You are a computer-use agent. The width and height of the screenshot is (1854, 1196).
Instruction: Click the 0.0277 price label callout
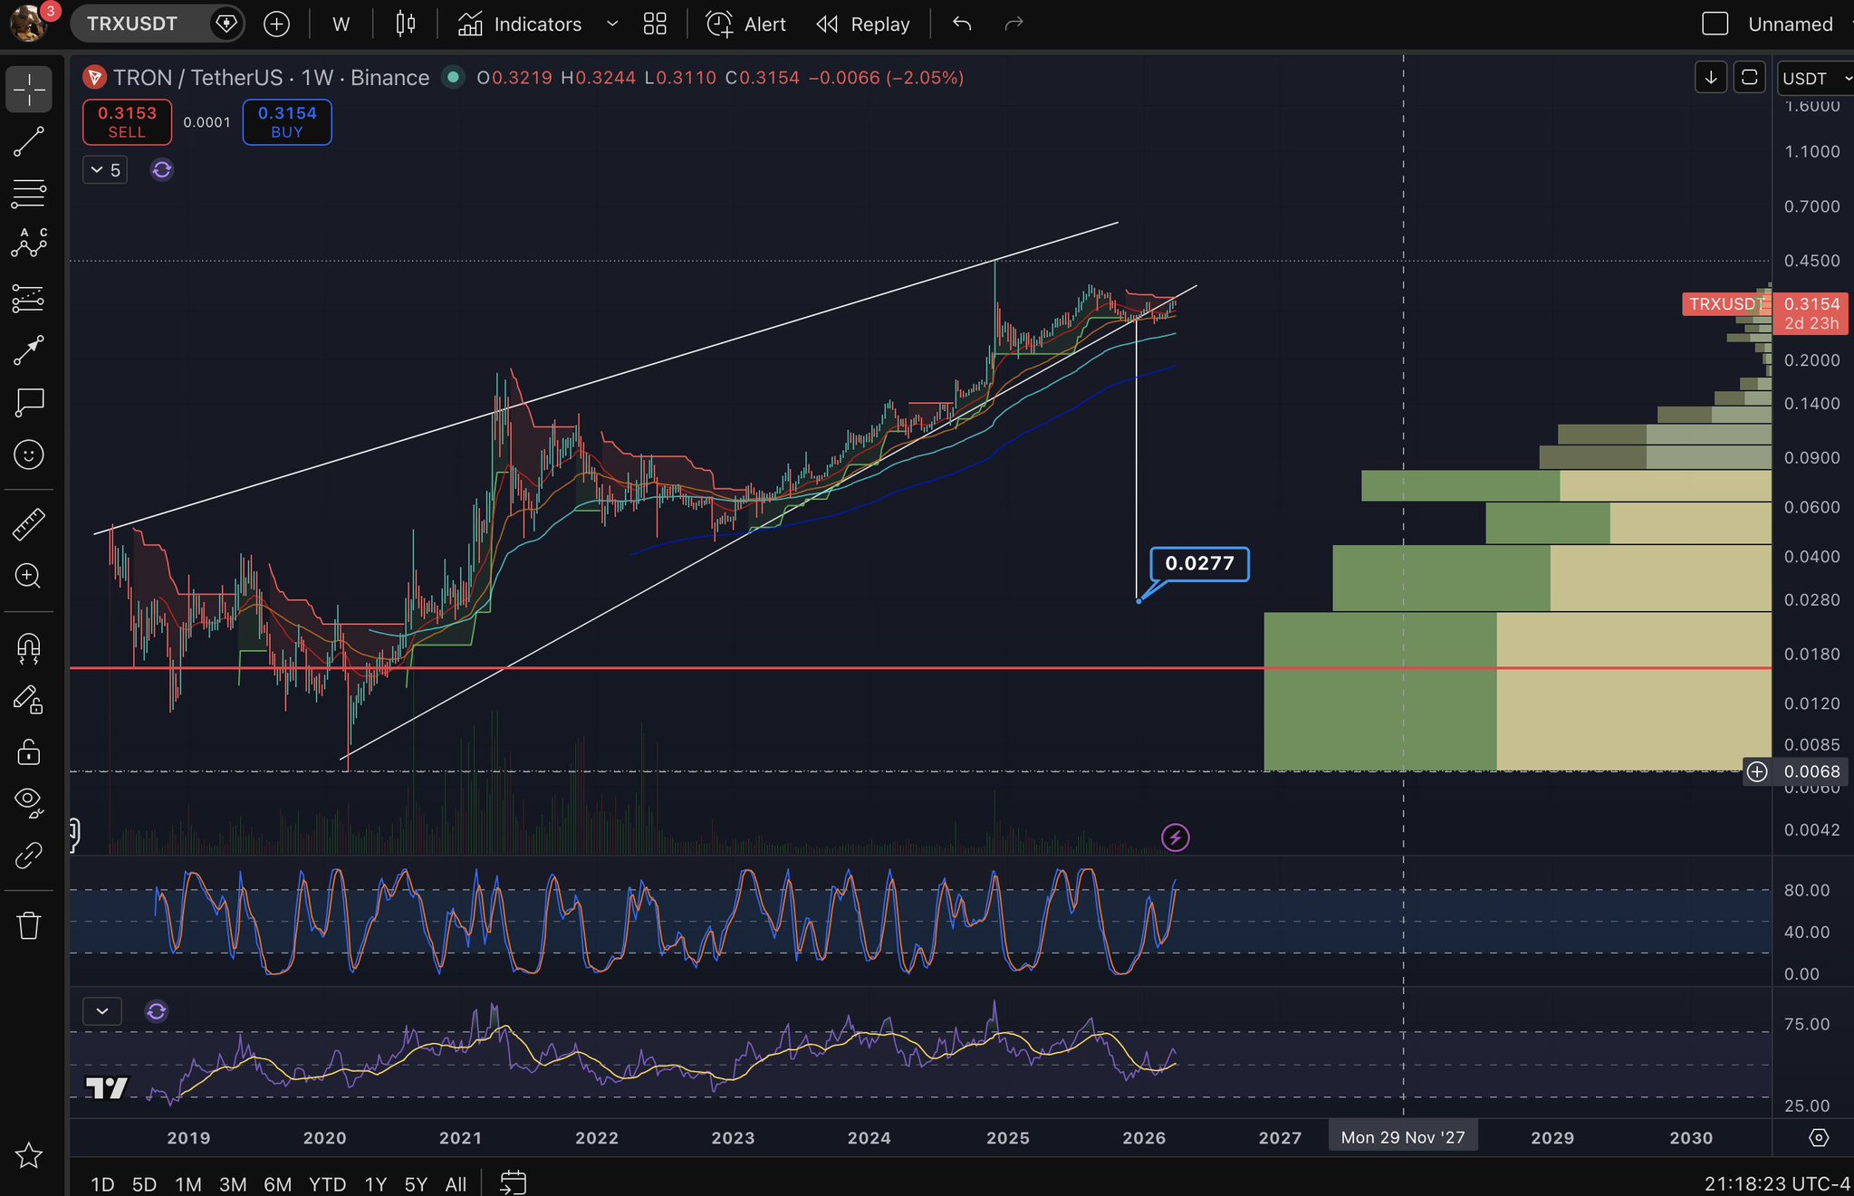1199,564
